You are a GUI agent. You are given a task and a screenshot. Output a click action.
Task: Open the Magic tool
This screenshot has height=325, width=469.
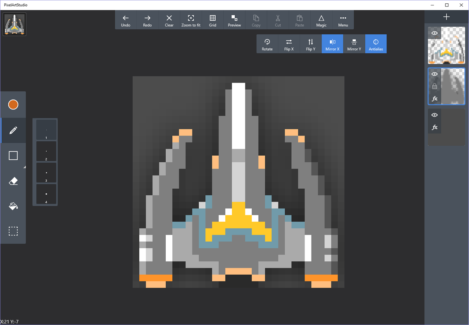[321, 20]
